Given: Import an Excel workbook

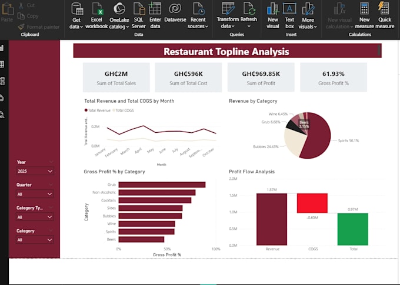Looking at the screenshot, I should 96,15.
